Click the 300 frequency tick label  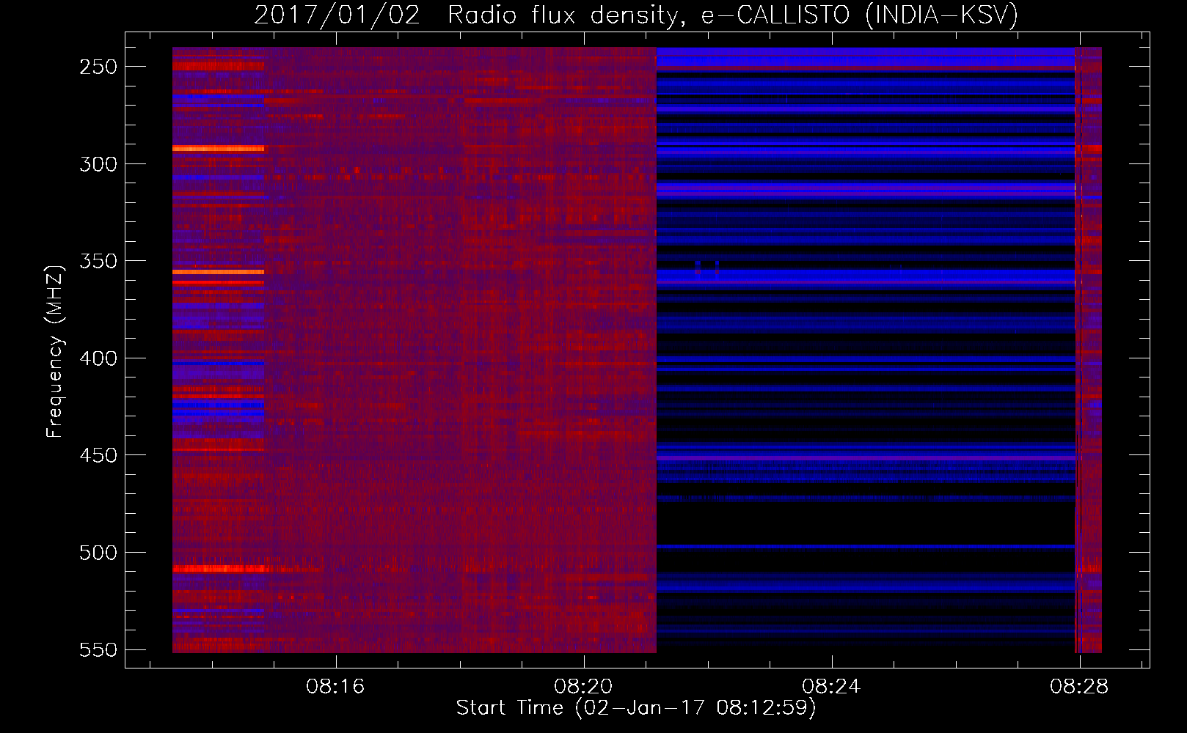(98, 164)
